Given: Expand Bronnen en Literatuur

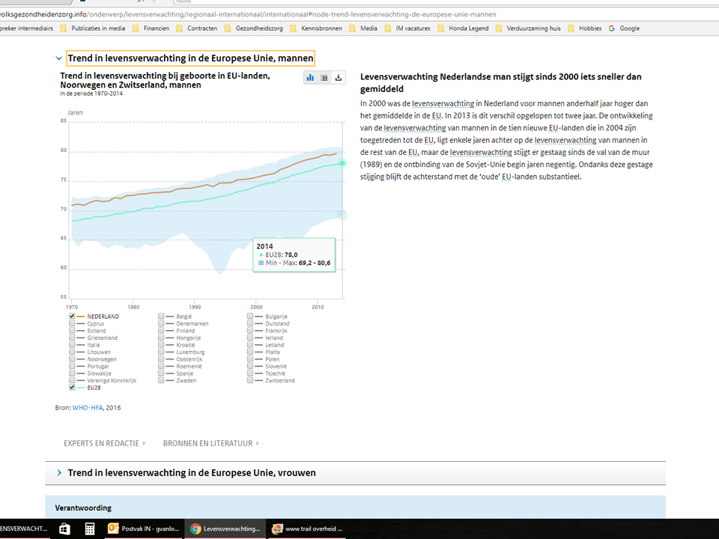Looking at the screenshot, I should click(210, 443).
